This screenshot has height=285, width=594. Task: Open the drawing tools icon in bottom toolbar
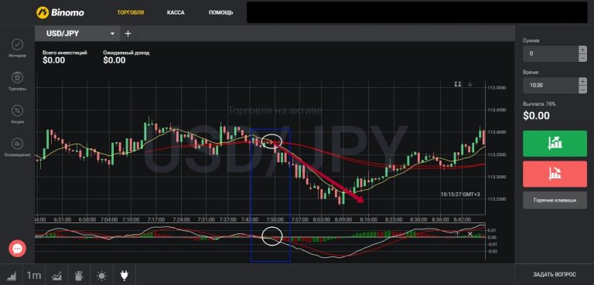[79, 276]
